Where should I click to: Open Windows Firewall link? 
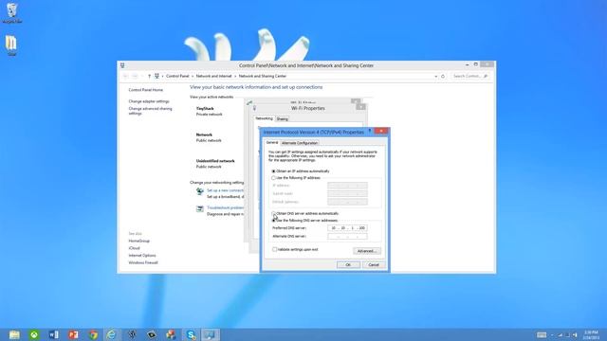pos(143,263)
